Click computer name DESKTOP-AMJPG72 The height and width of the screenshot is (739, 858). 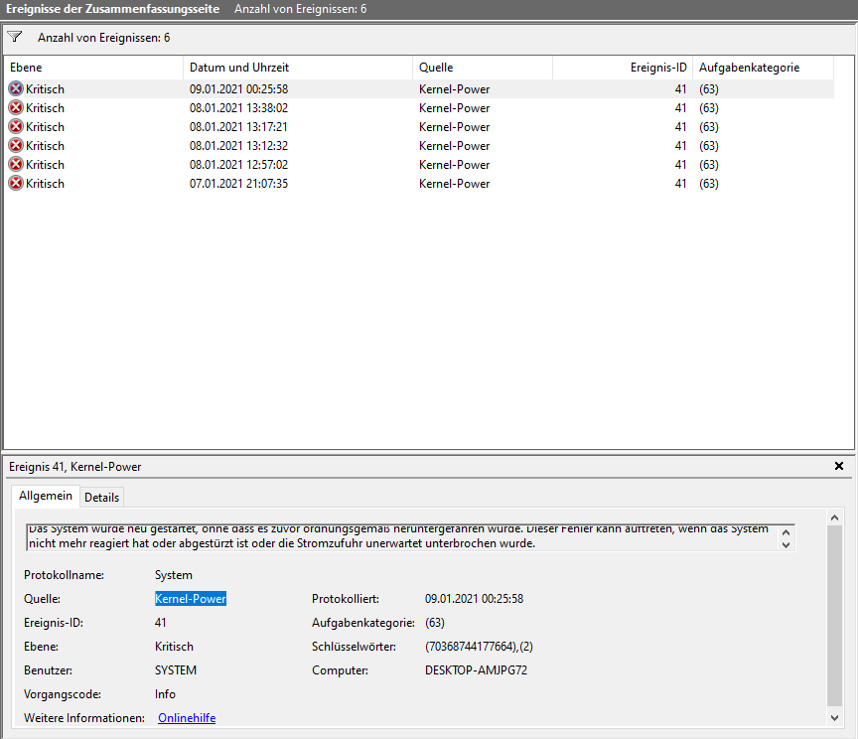476,670
